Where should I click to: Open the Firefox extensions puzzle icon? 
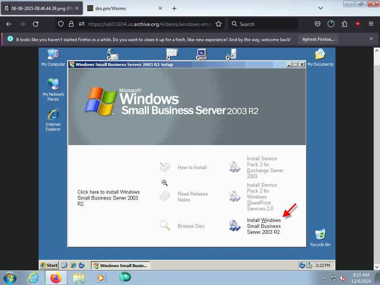[x=344, y=24]
